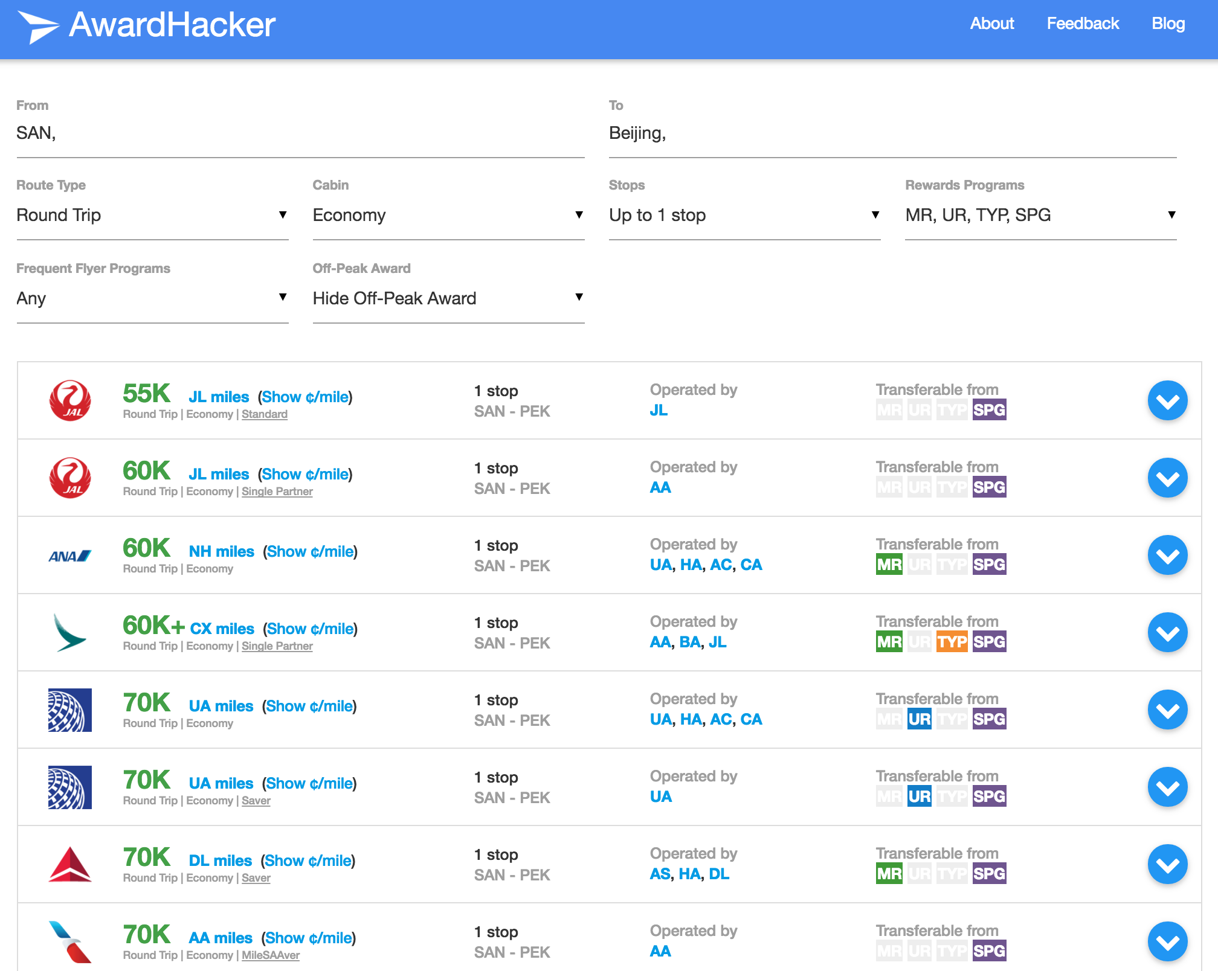
Task: Click orange TYP badge in CX row
Action: coord(952,642)
